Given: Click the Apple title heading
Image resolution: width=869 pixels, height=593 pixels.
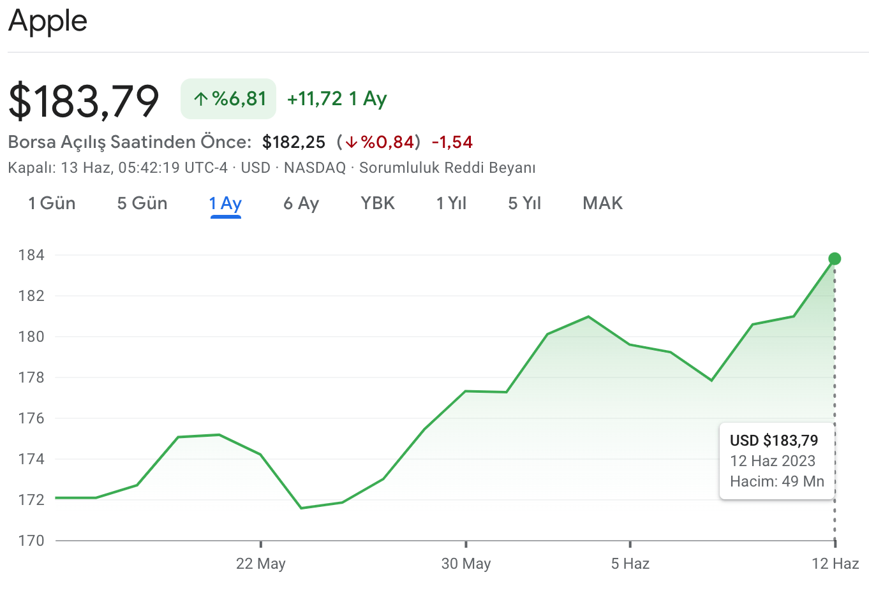Looking at the screenshot, I should point(48,20).
